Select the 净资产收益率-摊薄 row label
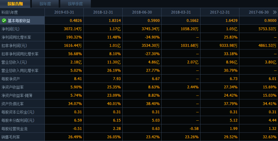278x141 pixels. pos(17,96)
